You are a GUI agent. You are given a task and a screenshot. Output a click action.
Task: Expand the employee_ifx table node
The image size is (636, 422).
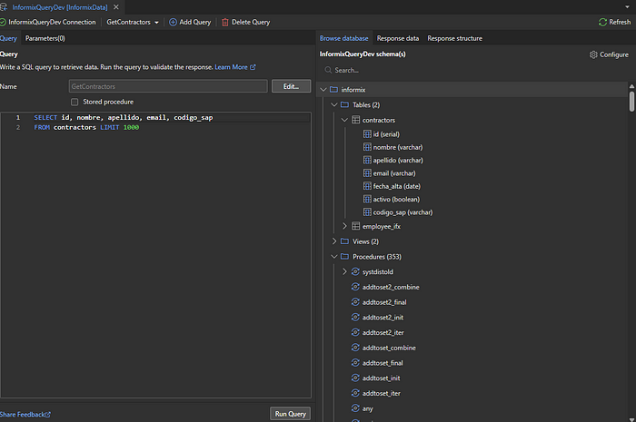pos(344,225)
